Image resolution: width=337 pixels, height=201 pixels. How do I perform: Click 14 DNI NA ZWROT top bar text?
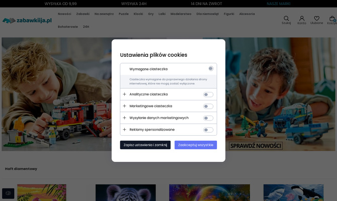point(206,4)
